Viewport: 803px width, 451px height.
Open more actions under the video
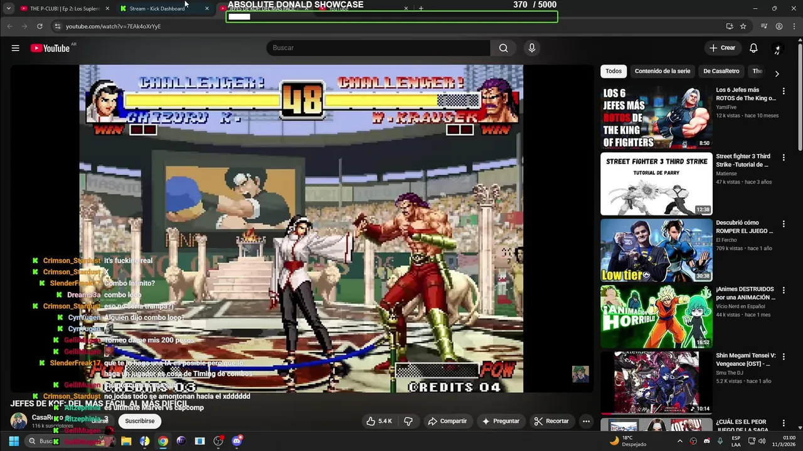(x=586, y=421)
